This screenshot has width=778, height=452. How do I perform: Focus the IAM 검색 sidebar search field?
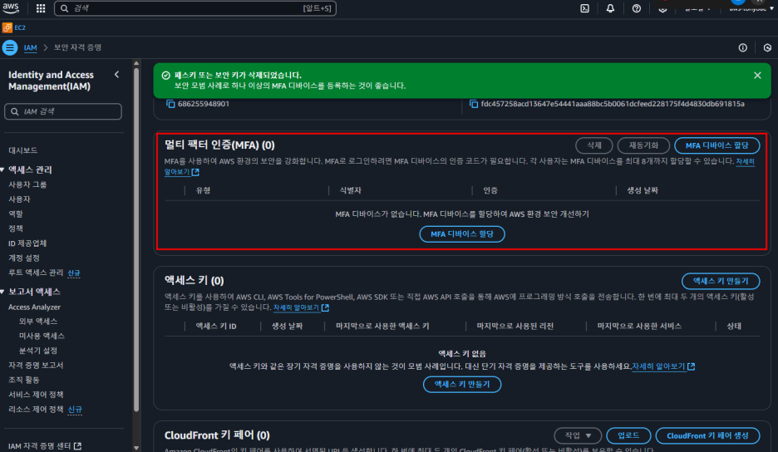[63, 111]
